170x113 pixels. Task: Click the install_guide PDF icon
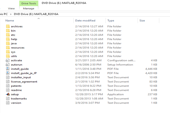(x=8, y=69)
